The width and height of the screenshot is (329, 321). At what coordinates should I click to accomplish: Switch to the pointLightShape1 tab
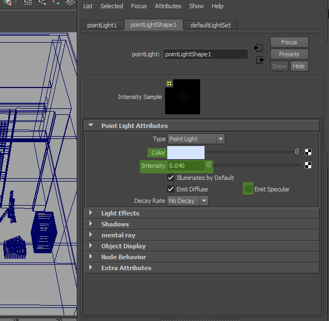(x=154, y=25)
